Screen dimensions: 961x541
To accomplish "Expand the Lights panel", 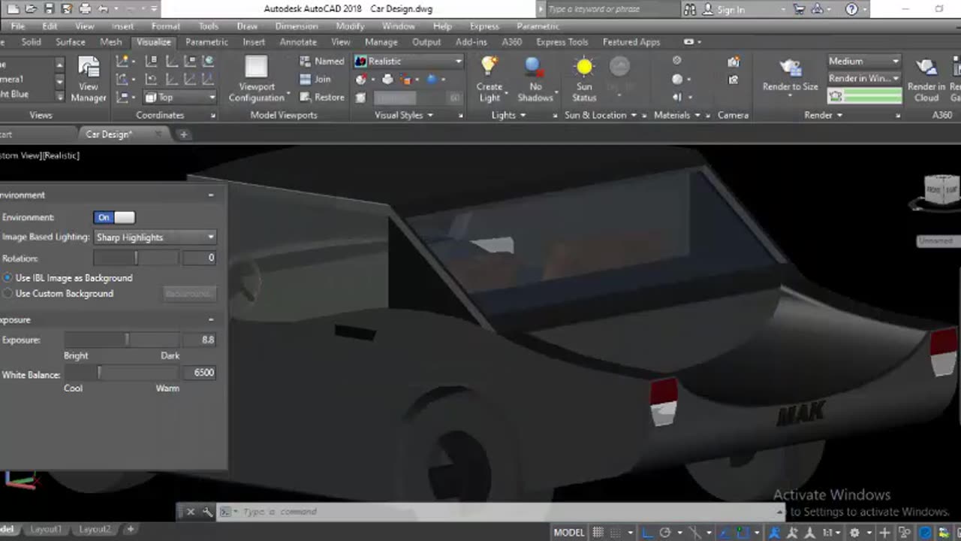I will [x=508, y=115].
